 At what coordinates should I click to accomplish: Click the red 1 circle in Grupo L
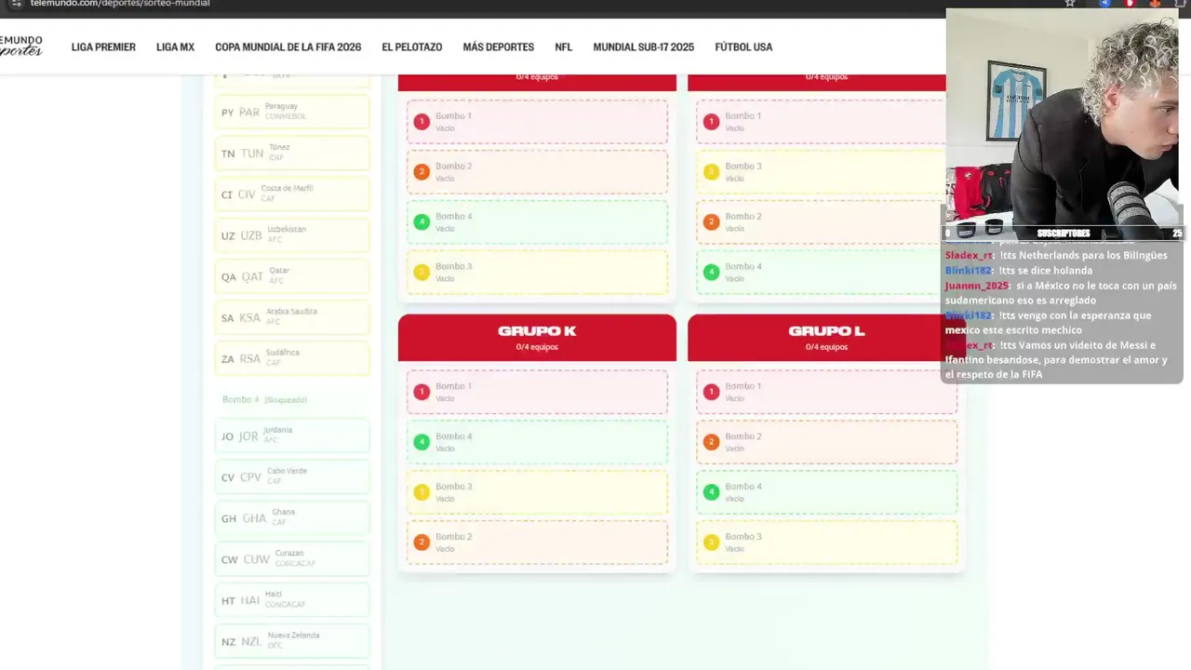[x=711, y=392]
